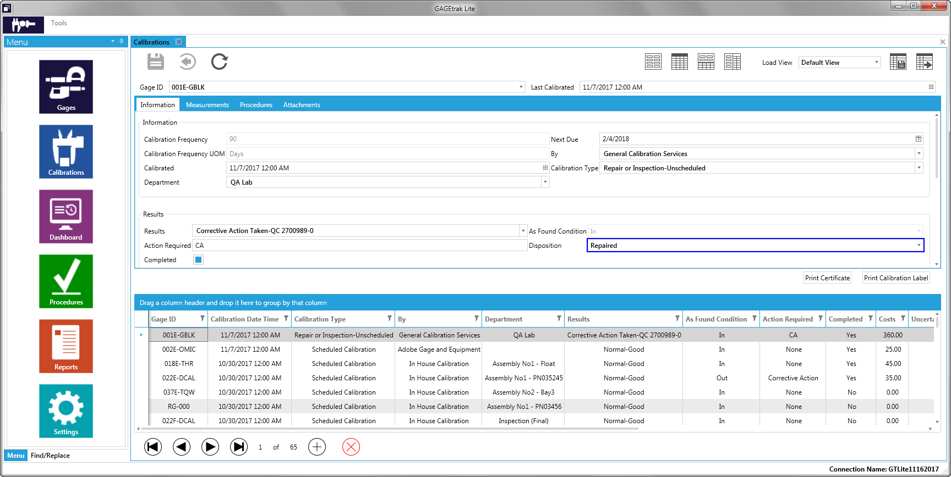The height and width of the screenshot is (477, 951).
Task: Click the undo changes arrow icon
Action: [187, 62]
